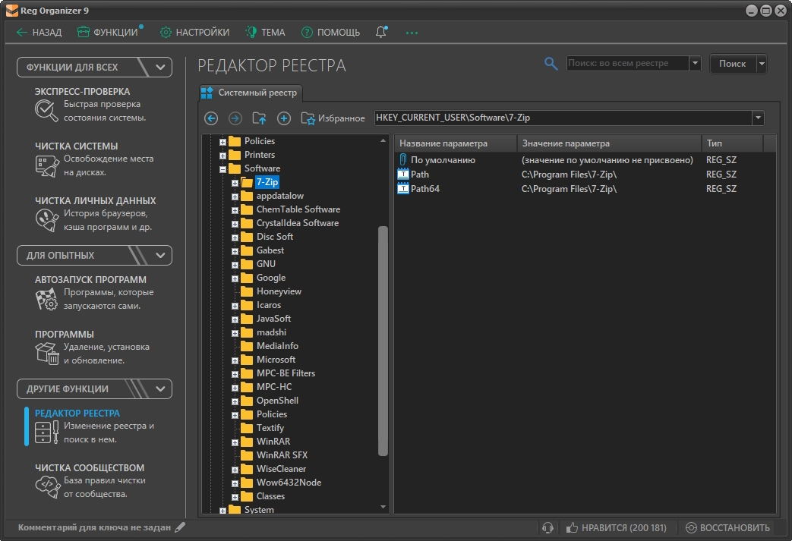Collapse the ФУНКЦИИ ДЛЯ ВСЕХ section
Image resolution: width=792 pixels, height=541 pixels.
[160, 67]
